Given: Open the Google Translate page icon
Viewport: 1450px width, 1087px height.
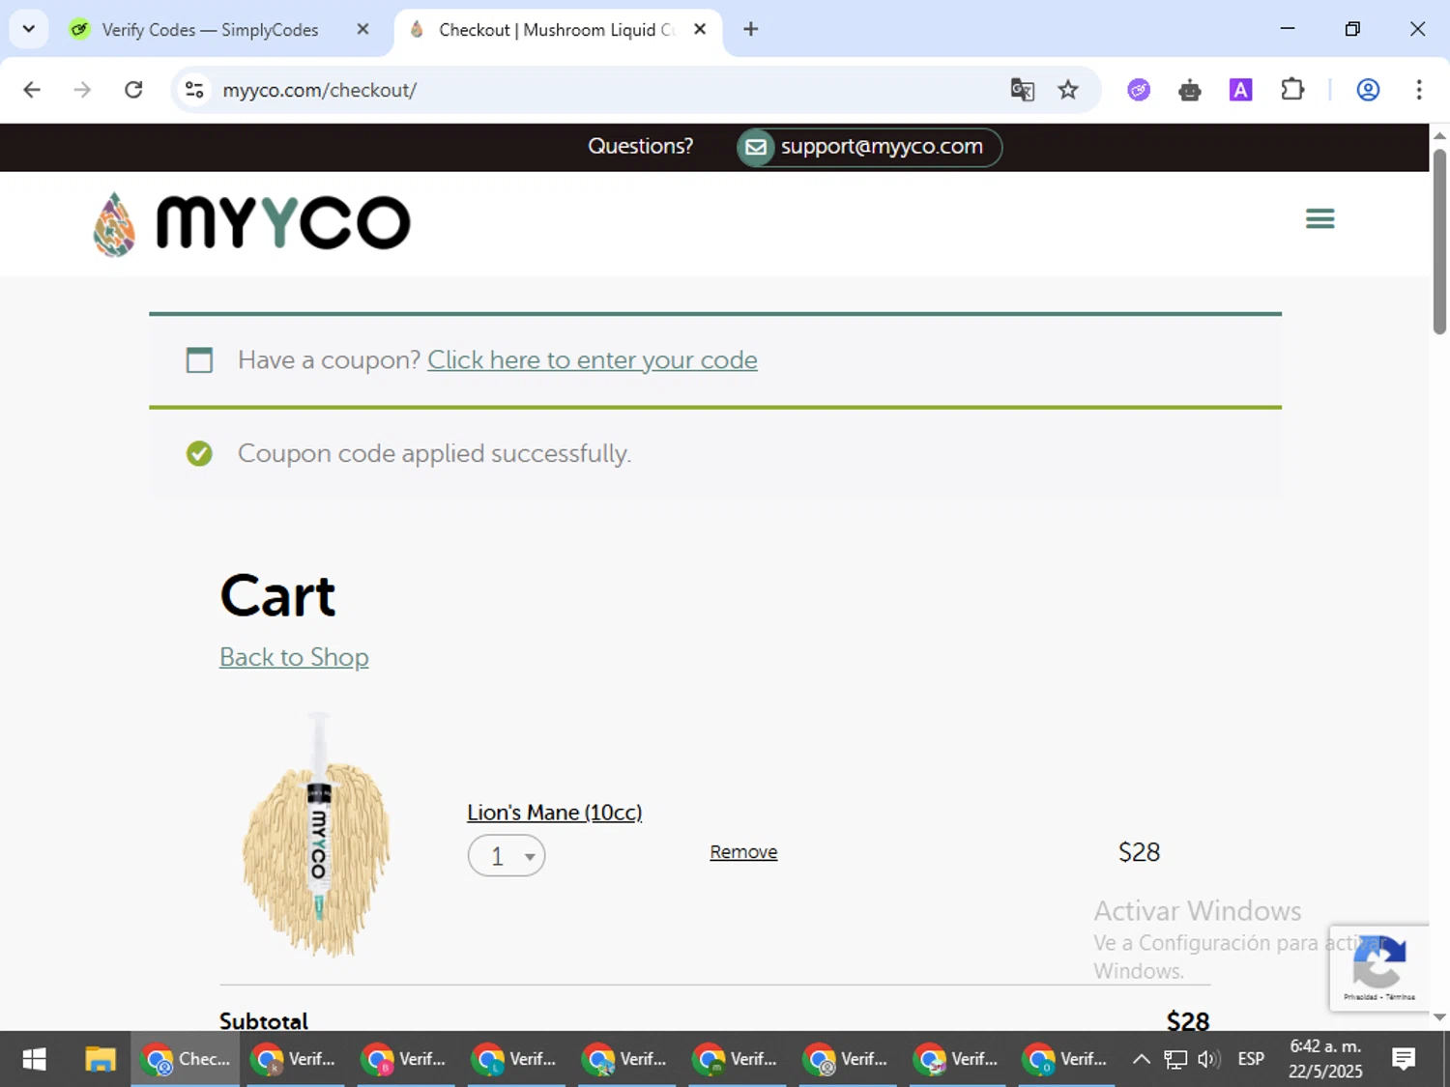Looking at the screenshot, I should [1022, 90].
